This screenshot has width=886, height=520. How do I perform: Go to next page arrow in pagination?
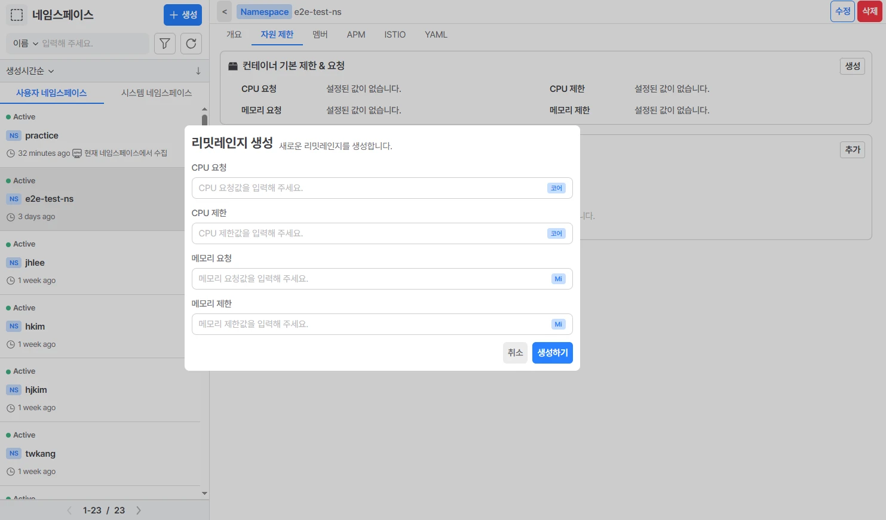pos(139,510)
